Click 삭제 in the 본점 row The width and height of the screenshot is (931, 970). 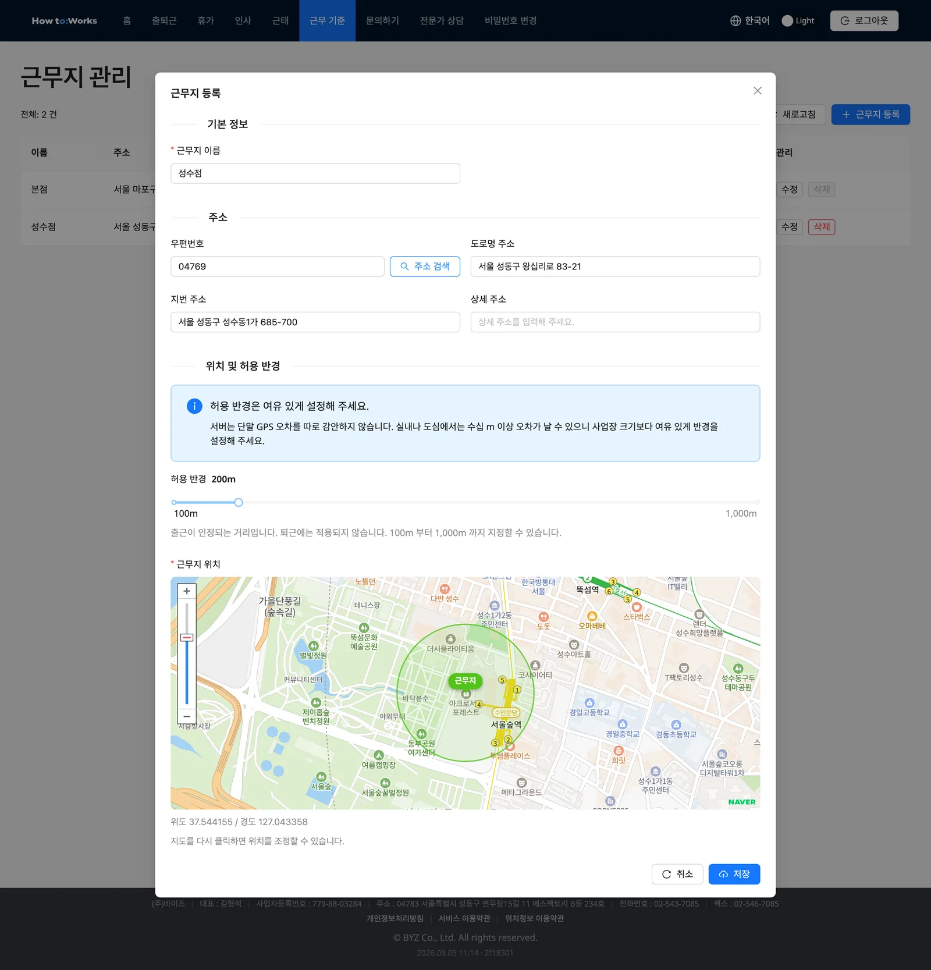tap(822, 190)
